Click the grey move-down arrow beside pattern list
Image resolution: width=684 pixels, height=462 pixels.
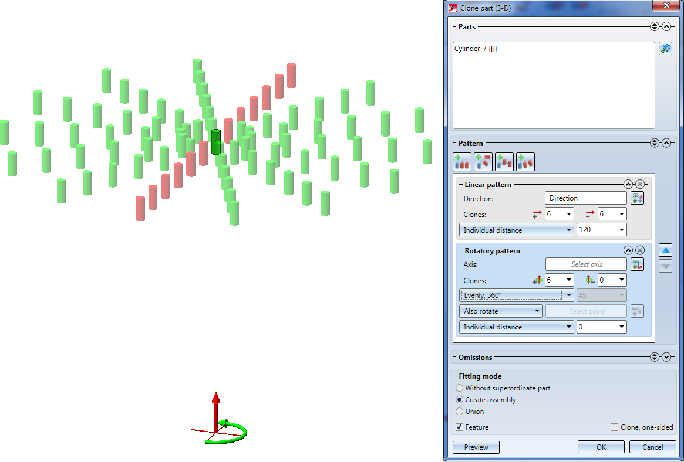coord(665,266)
